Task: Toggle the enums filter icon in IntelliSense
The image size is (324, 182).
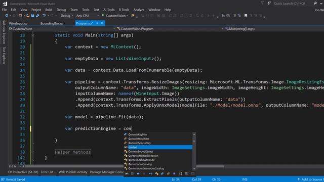Action: pyautogui.click(x=168, y=174)
